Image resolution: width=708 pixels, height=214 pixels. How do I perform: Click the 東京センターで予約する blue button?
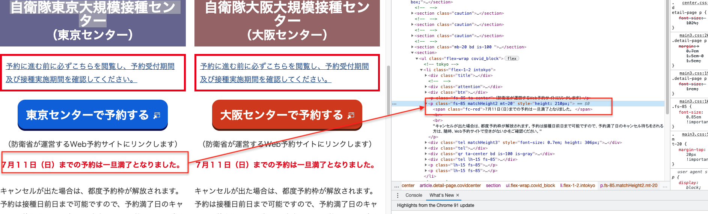[93, 115]
